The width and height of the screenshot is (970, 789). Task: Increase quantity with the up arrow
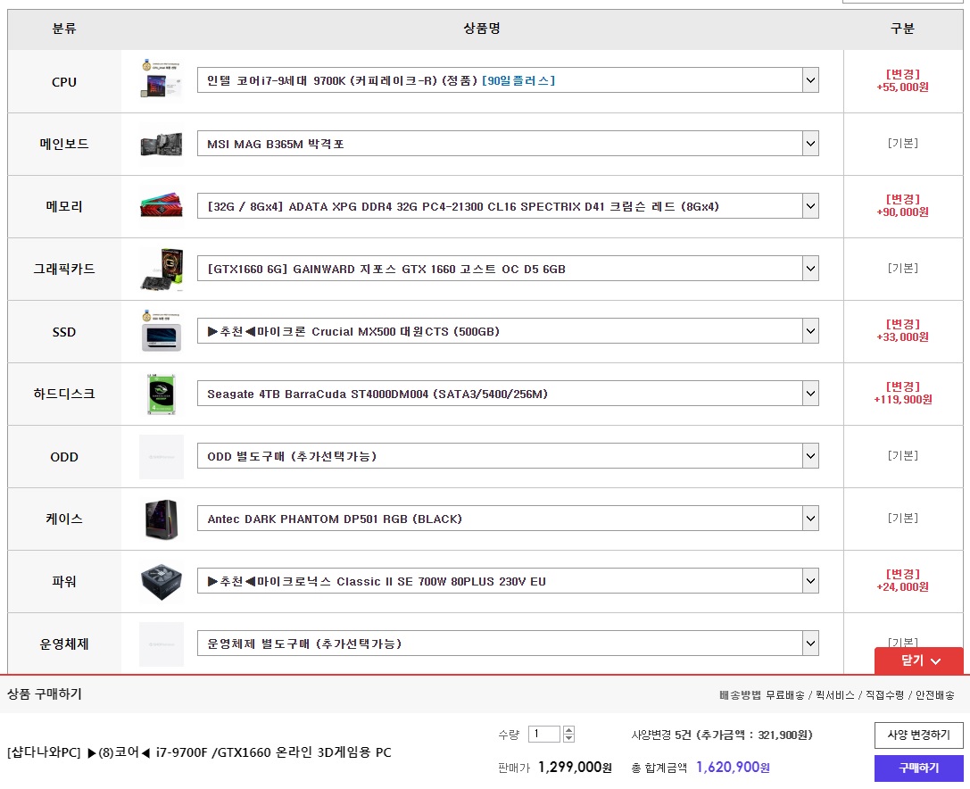click(x=569, y=730)
